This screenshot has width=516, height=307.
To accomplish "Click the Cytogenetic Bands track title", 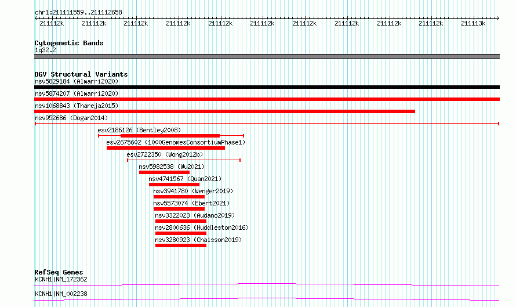I will [x=69, y=43].
